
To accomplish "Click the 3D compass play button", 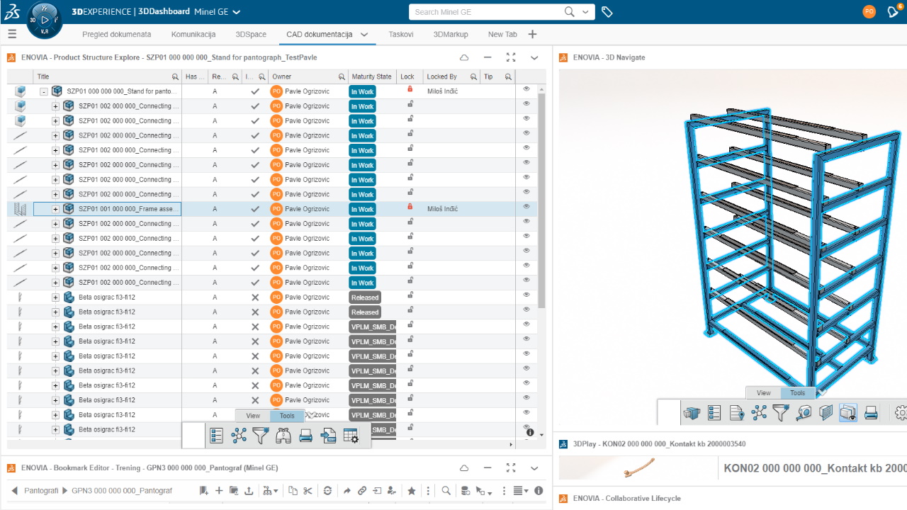I will coord(45,20).
